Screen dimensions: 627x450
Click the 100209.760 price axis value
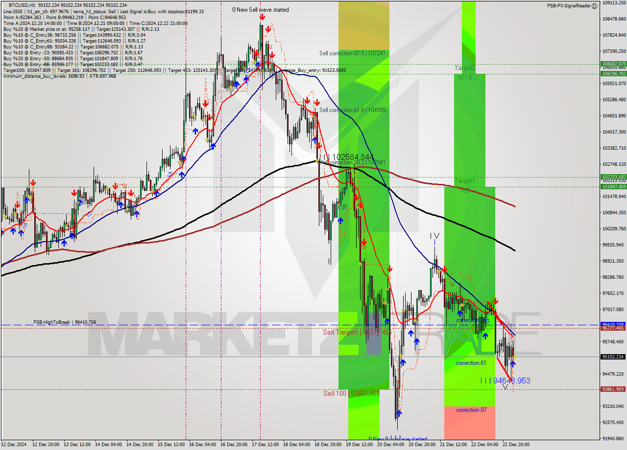(613, 229)
